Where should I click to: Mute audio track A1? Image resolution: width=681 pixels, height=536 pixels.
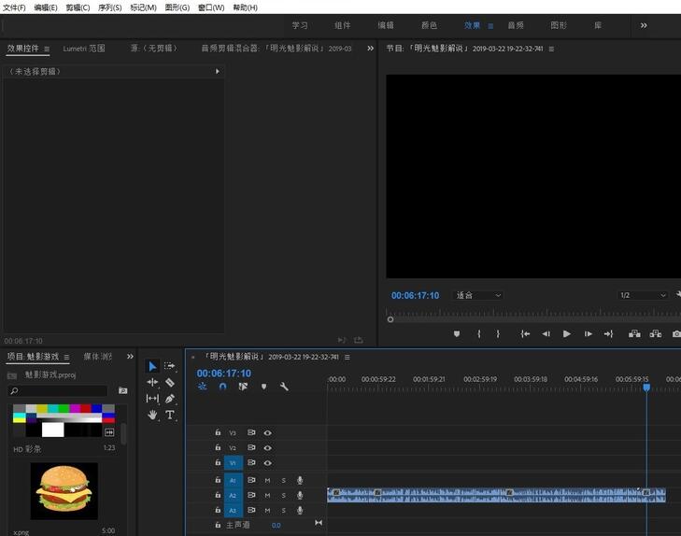click(267, 481)
